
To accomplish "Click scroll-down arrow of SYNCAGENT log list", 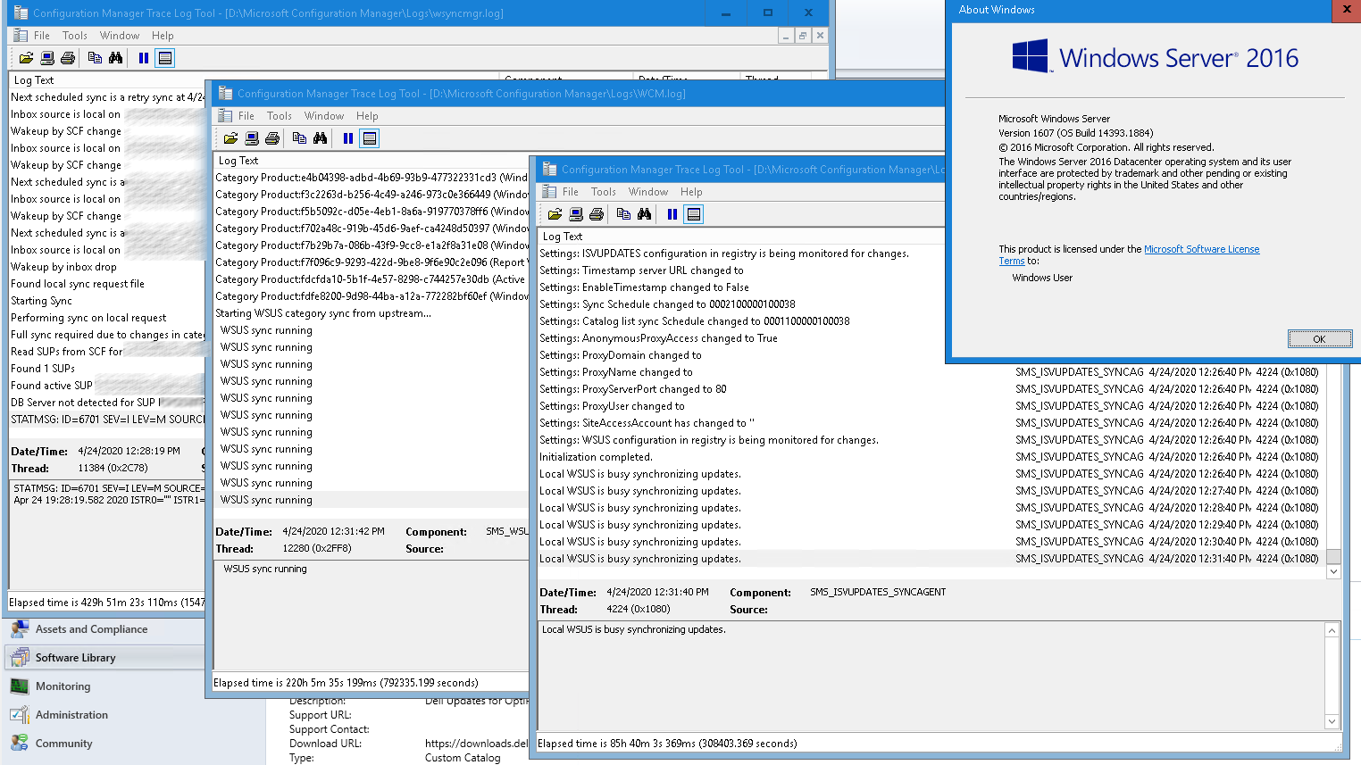I will pos(1333,571).
